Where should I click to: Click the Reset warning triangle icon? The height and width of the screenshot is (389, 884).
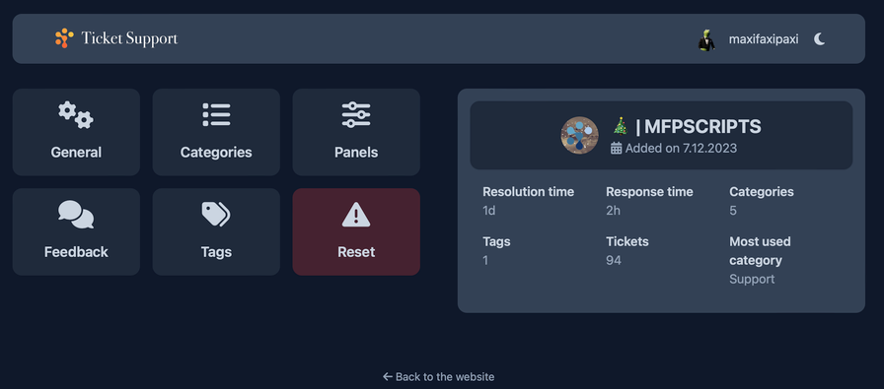(356, 215)
